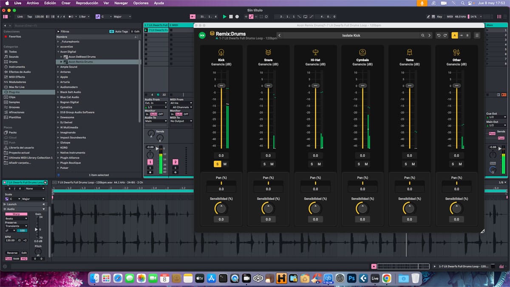Select Drums category in browser

tap(13, 62)
